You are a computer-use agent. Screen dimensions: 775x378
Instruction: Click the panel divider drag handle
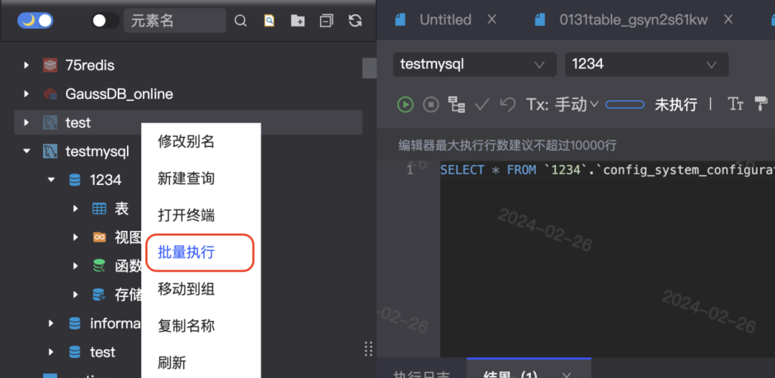(368, 349)
